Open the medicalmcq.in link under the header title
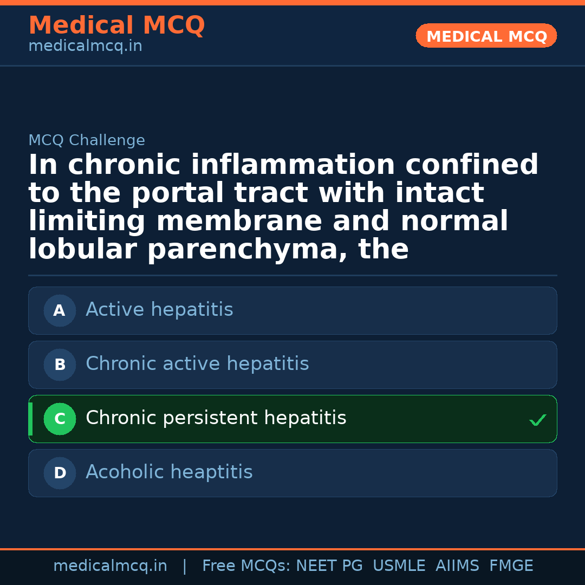The height and width of the screenshot is (585, 585). (x=85, y=47)
